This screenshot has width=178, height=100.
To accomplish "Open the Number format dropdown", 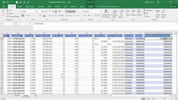I will (x=99, y=11).
